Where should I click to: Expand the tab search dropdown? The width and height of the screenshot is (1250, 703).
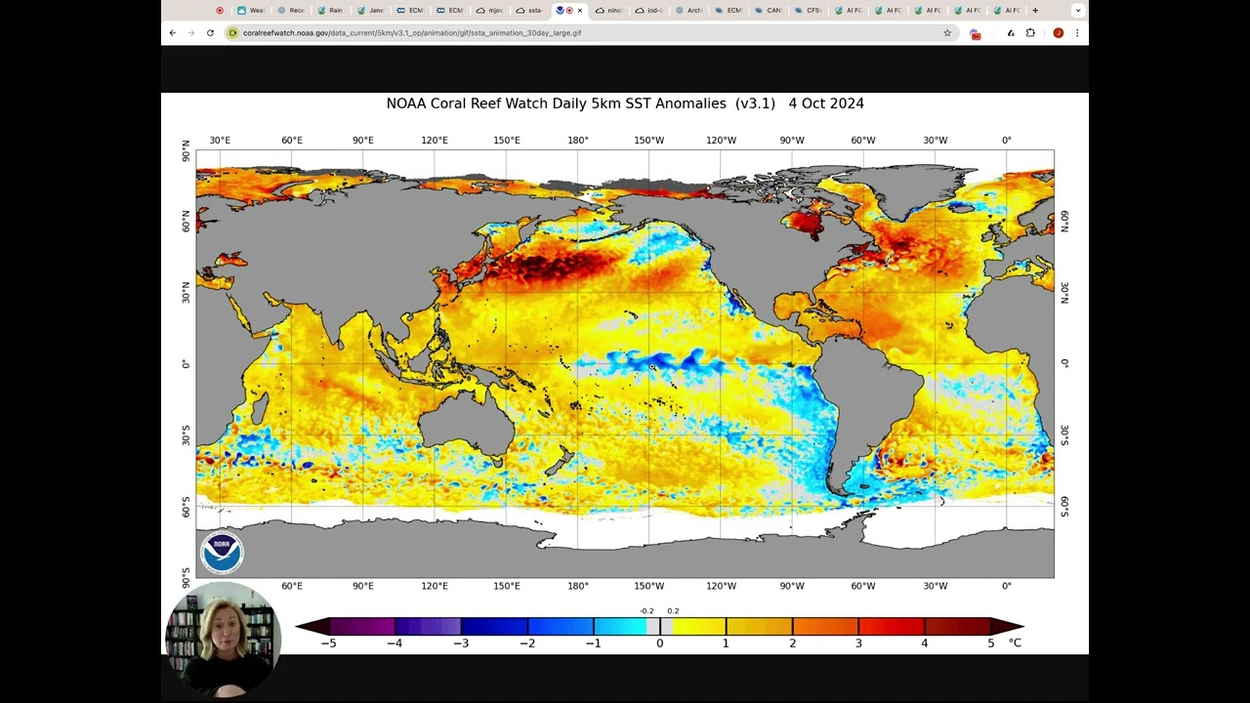[1078, 11]
